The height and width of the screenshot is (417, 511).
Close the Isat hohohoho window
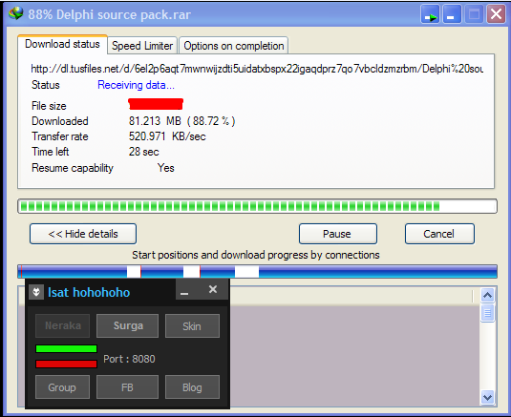tap(213, 289)
